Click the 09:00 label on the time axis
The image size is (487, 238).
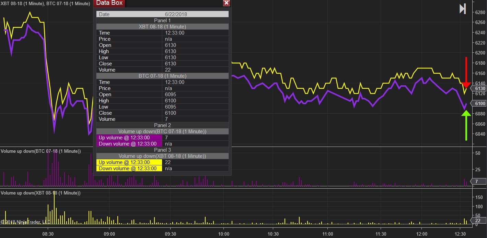point(109,234)
